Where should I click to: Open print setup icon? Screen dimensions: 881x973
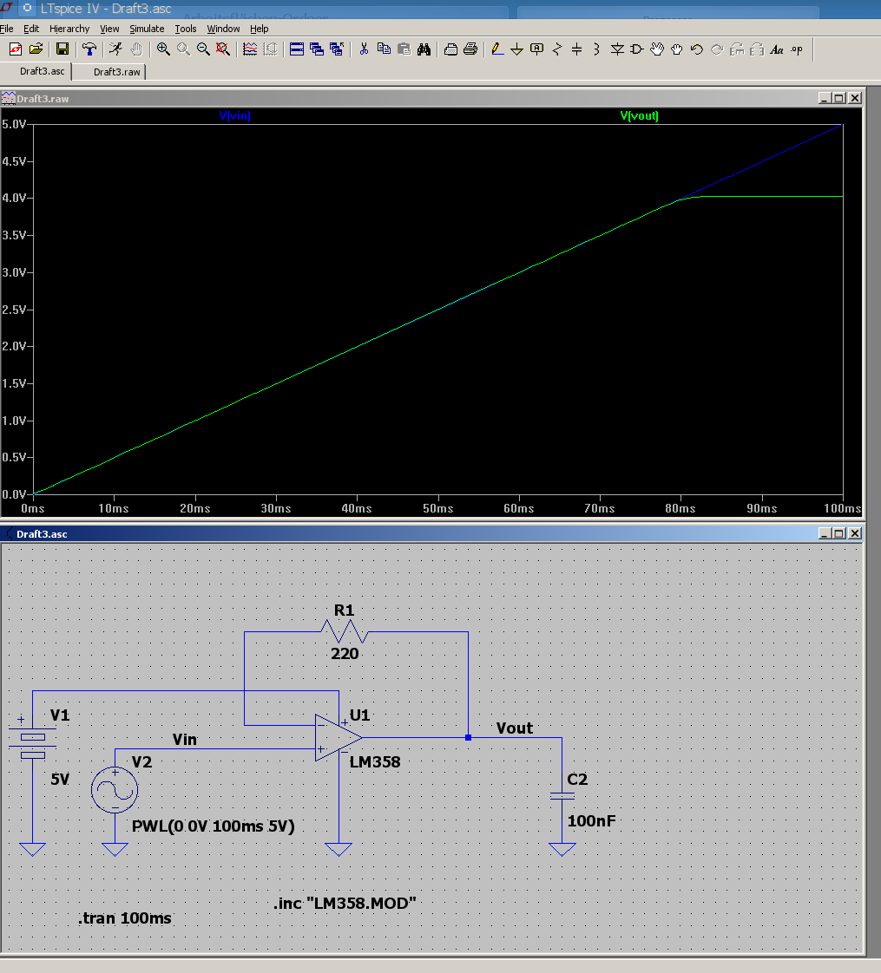coord(451,49)
